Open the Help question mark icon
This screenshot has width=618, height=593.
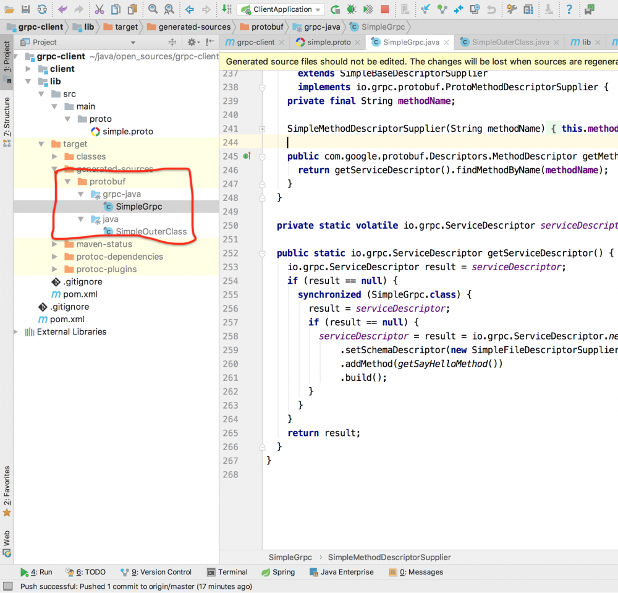click(x=569, y=9)
